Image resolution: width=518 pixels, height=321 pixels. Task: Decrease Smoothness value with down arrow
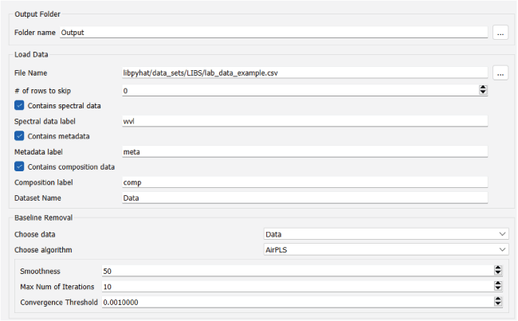point(498,274)
